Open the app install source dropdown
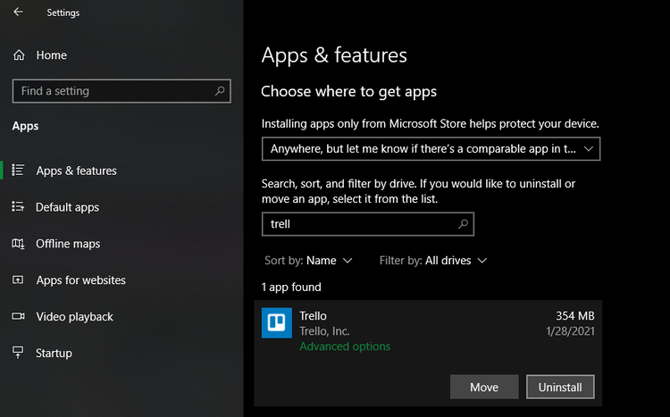 (x=431, y=149)
